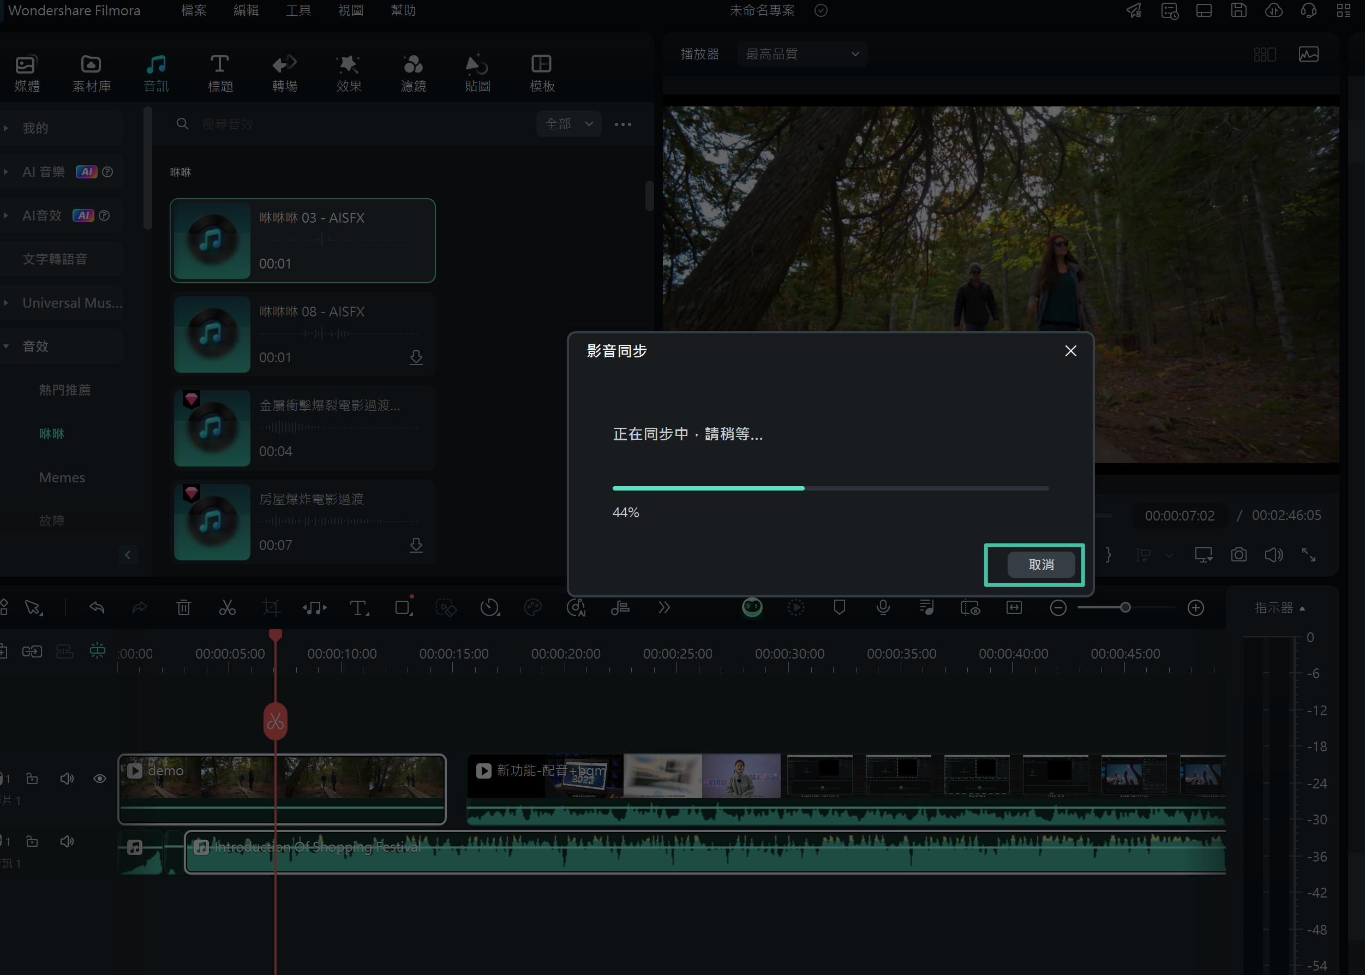The width and height of the screenshot is (1365, 975).
Task: Toggle visibility of video track 1
Action: [x=100, y=779]
